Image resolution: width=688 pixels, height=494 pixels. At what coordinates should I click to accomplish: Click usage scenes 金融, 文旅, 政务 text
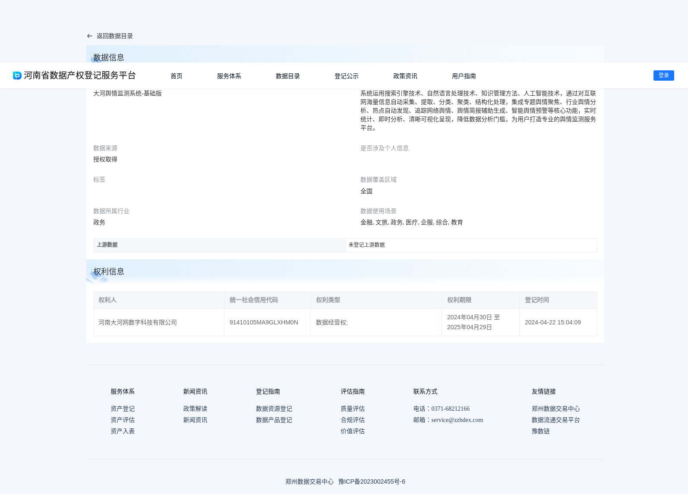pyautogui.click(x=412, y=222)
